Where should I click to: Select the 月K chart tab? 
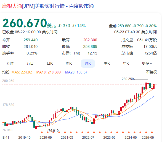click(88, 64)
